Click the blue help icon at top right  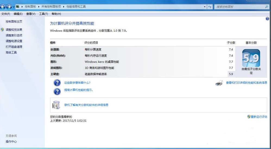(x=267, y=19)
